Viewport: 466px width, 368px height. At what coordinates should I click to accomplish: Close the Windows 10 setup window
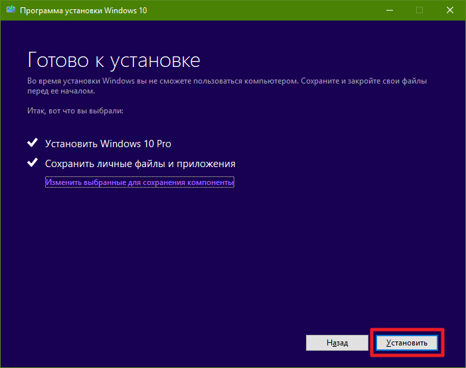450,11
